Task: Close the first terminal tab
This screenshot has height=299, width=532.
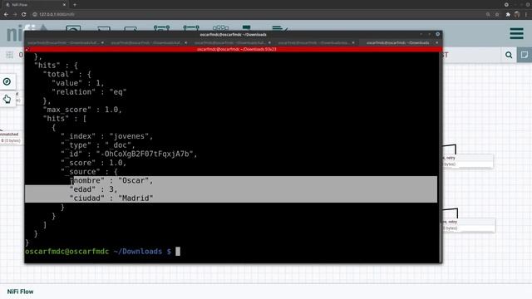Action: tap(102, 42)
